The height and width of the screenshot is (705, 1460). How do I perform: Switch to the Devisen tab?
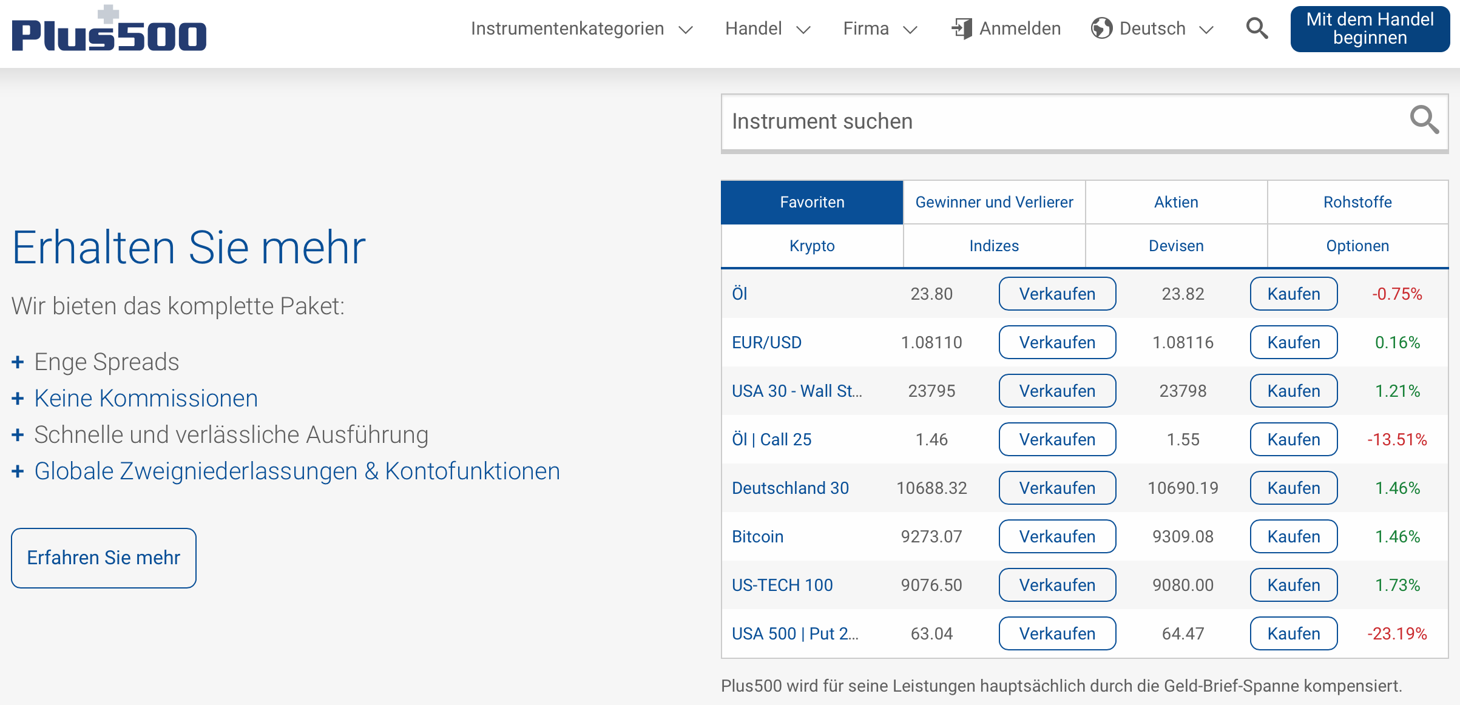click(1176, 246)
